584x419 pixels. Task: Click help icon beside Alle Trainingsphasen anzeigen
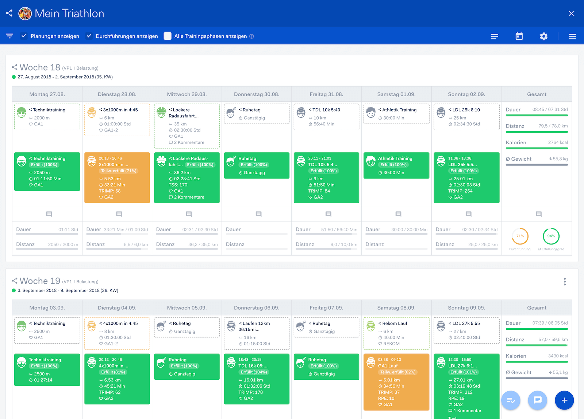tap(251, 36)
